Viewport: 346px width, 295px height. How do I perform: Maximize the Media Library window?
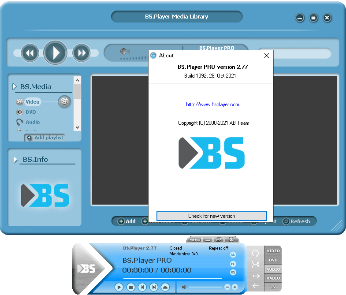313,18
